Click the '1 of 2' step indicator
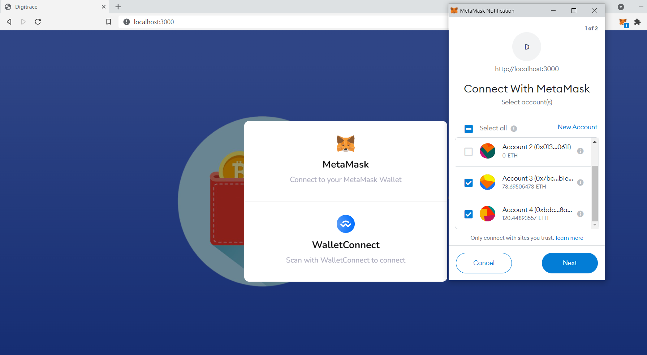 pos(591,29)
